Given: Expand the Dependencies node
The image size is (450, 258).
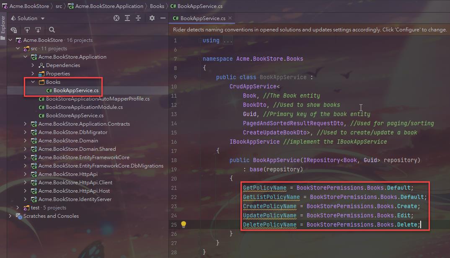Looking at the screenshot, I should [33, 65].
